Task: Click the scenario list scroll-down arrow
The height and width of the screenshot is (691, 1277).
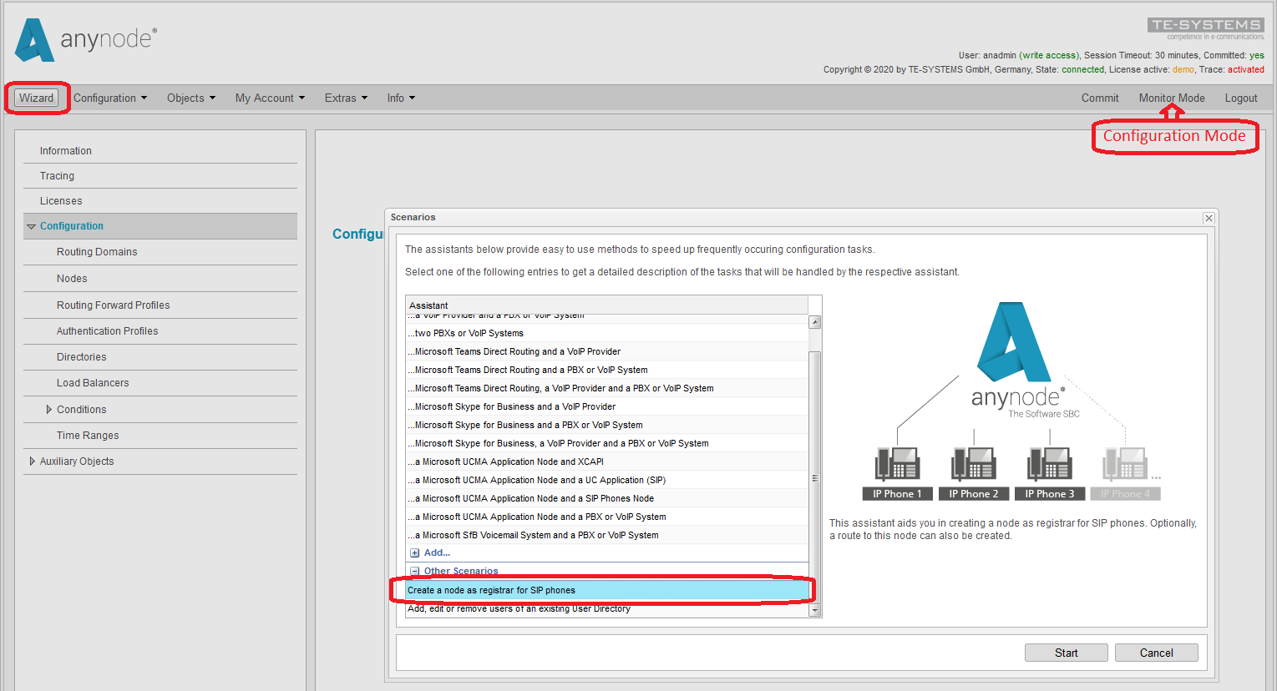Action: (x=815, y=611)
